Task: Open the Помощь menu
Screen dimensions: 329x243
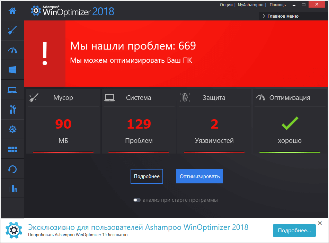Action: tap(278, 5)
